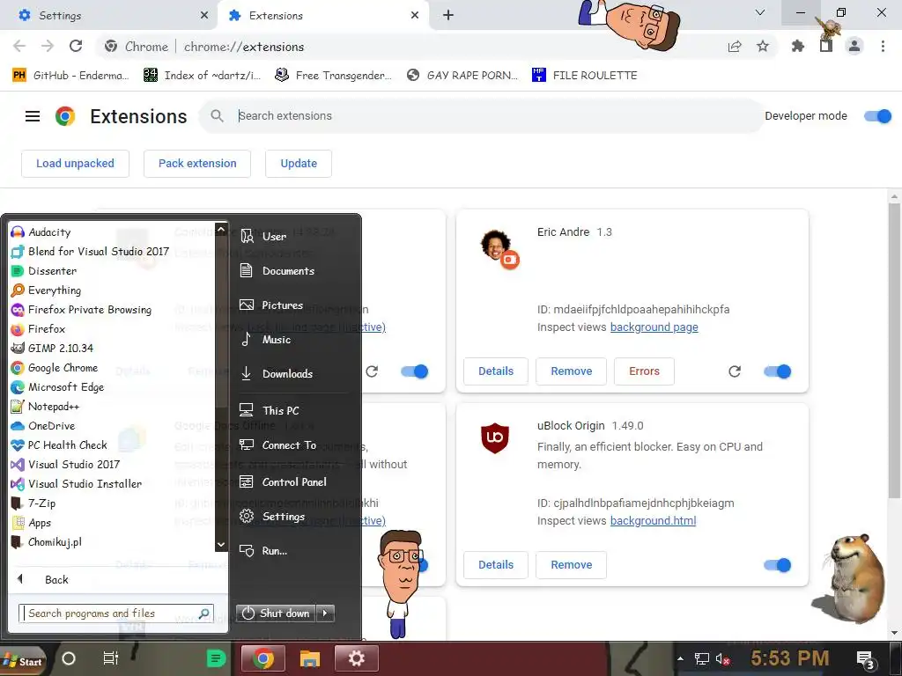Open Task View on the taskbar
The image size is (902, 676).
(x=110, y=658)
